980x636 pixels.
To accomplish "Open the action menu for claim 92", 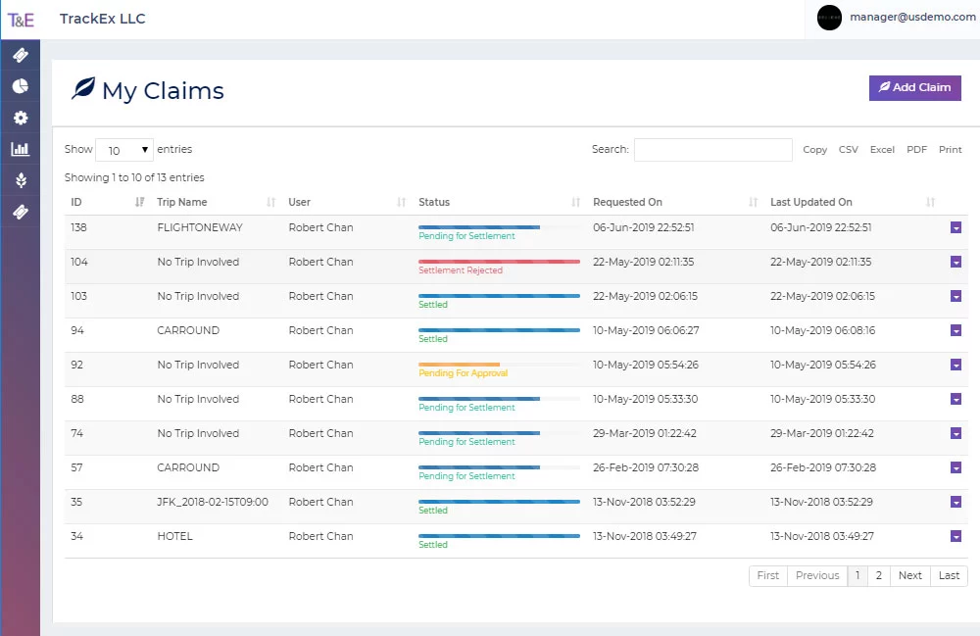I will 955,365.
